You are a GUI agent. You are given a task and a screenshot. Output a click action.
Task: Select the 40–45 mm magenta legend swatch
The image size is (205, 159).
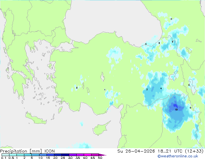(88, 155)
